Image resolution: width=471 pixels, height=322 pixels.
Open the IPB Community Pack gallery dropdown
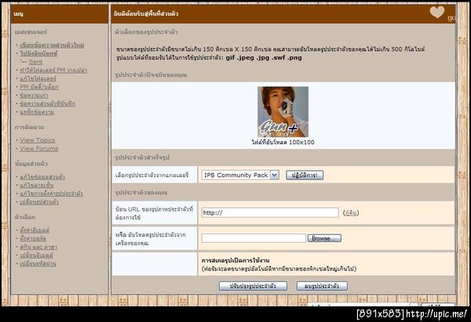pos(240,175)
